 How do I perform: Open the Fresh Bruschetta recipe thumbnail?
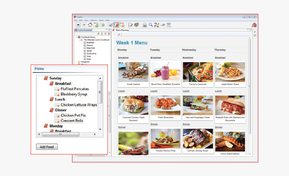166,105
